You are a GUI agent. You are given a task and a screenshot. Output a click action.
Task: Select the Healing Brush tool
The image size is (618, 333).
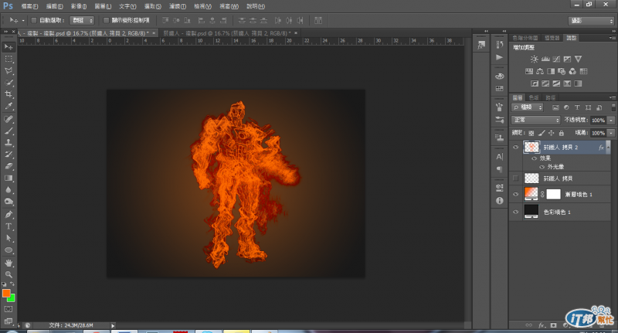tap(8, 119)
